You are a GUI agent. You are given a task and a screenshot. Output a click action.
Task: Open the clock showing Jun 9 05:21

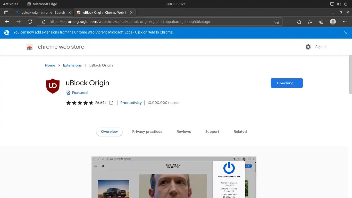click(x=176, y=4)
